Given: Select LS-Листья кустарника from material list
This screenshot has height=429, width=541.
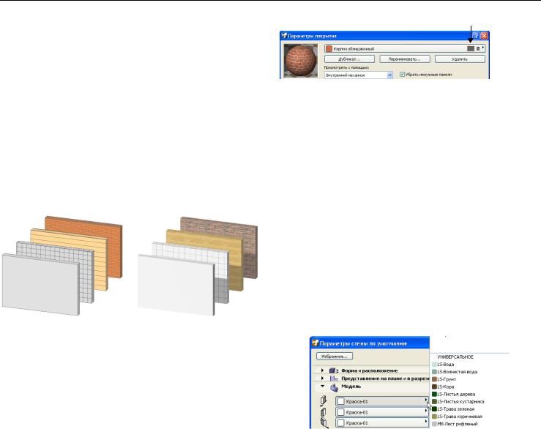Looking at the screenshot, I should pyautogui.click(x=458, y=402).
